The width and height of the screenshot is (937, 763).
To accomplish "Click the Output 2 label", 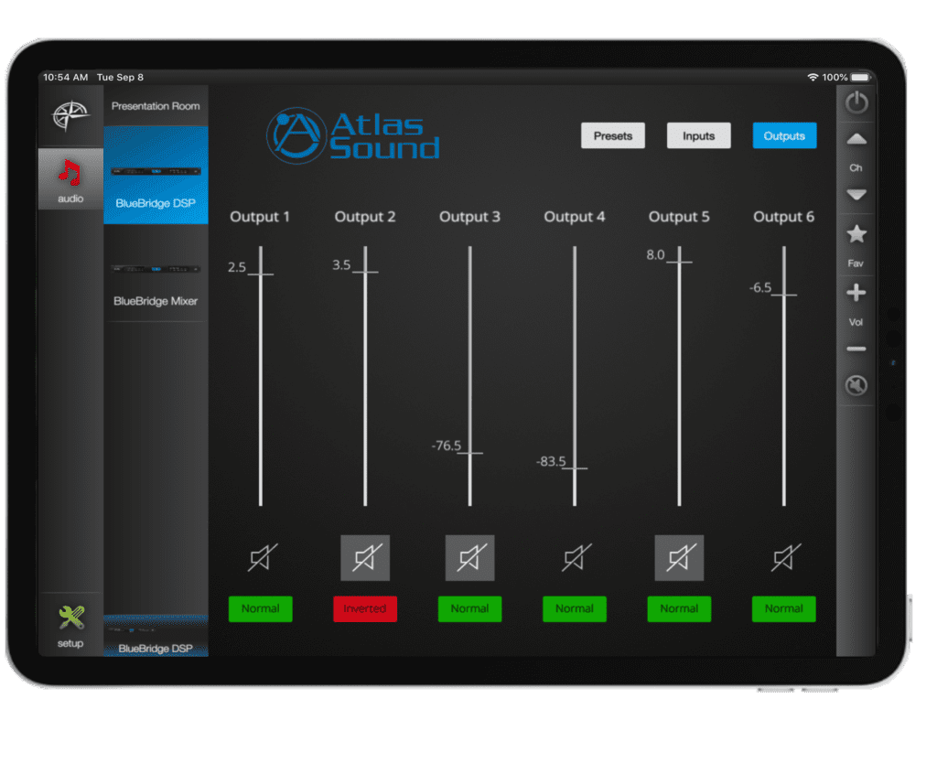I will [365, 217].
